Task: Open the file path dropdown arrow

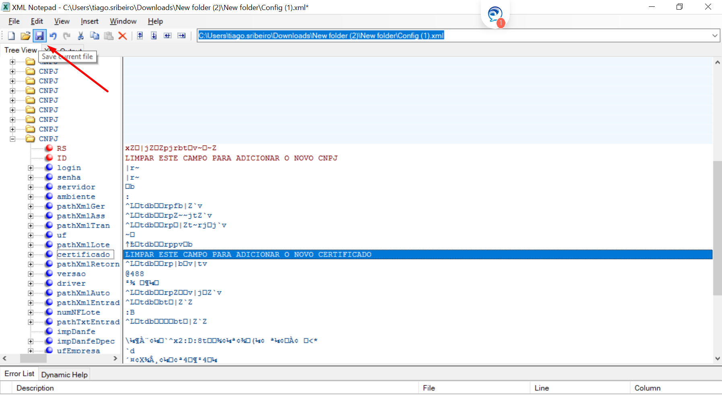Action: (x=715, y=36)
